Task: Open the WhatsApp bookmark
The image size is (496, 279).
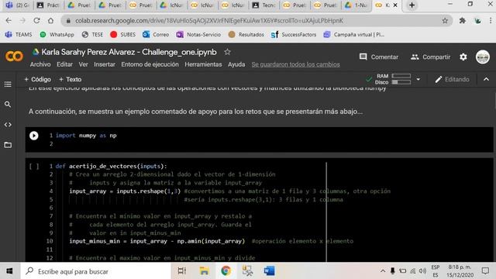Action: pyautogui.click(x=57, y=34)
